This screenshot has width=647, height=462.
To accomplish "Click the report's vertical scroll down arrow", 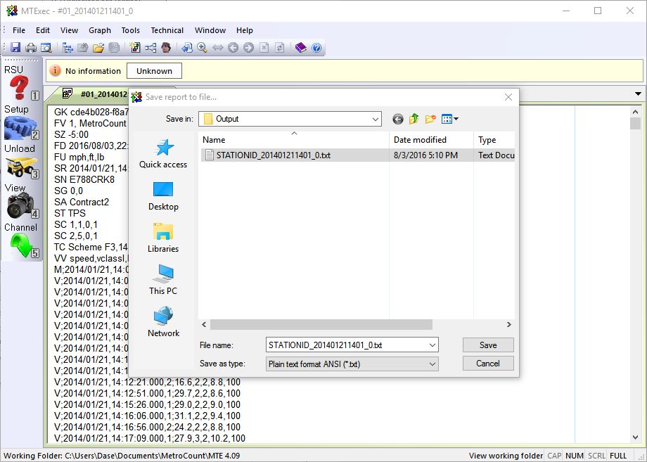I will pyautogui.click(x=635, y=437).
